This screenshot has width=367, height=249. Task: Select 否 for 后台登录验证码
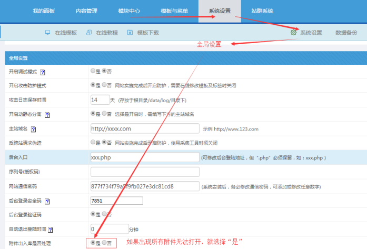coord(104,214)
